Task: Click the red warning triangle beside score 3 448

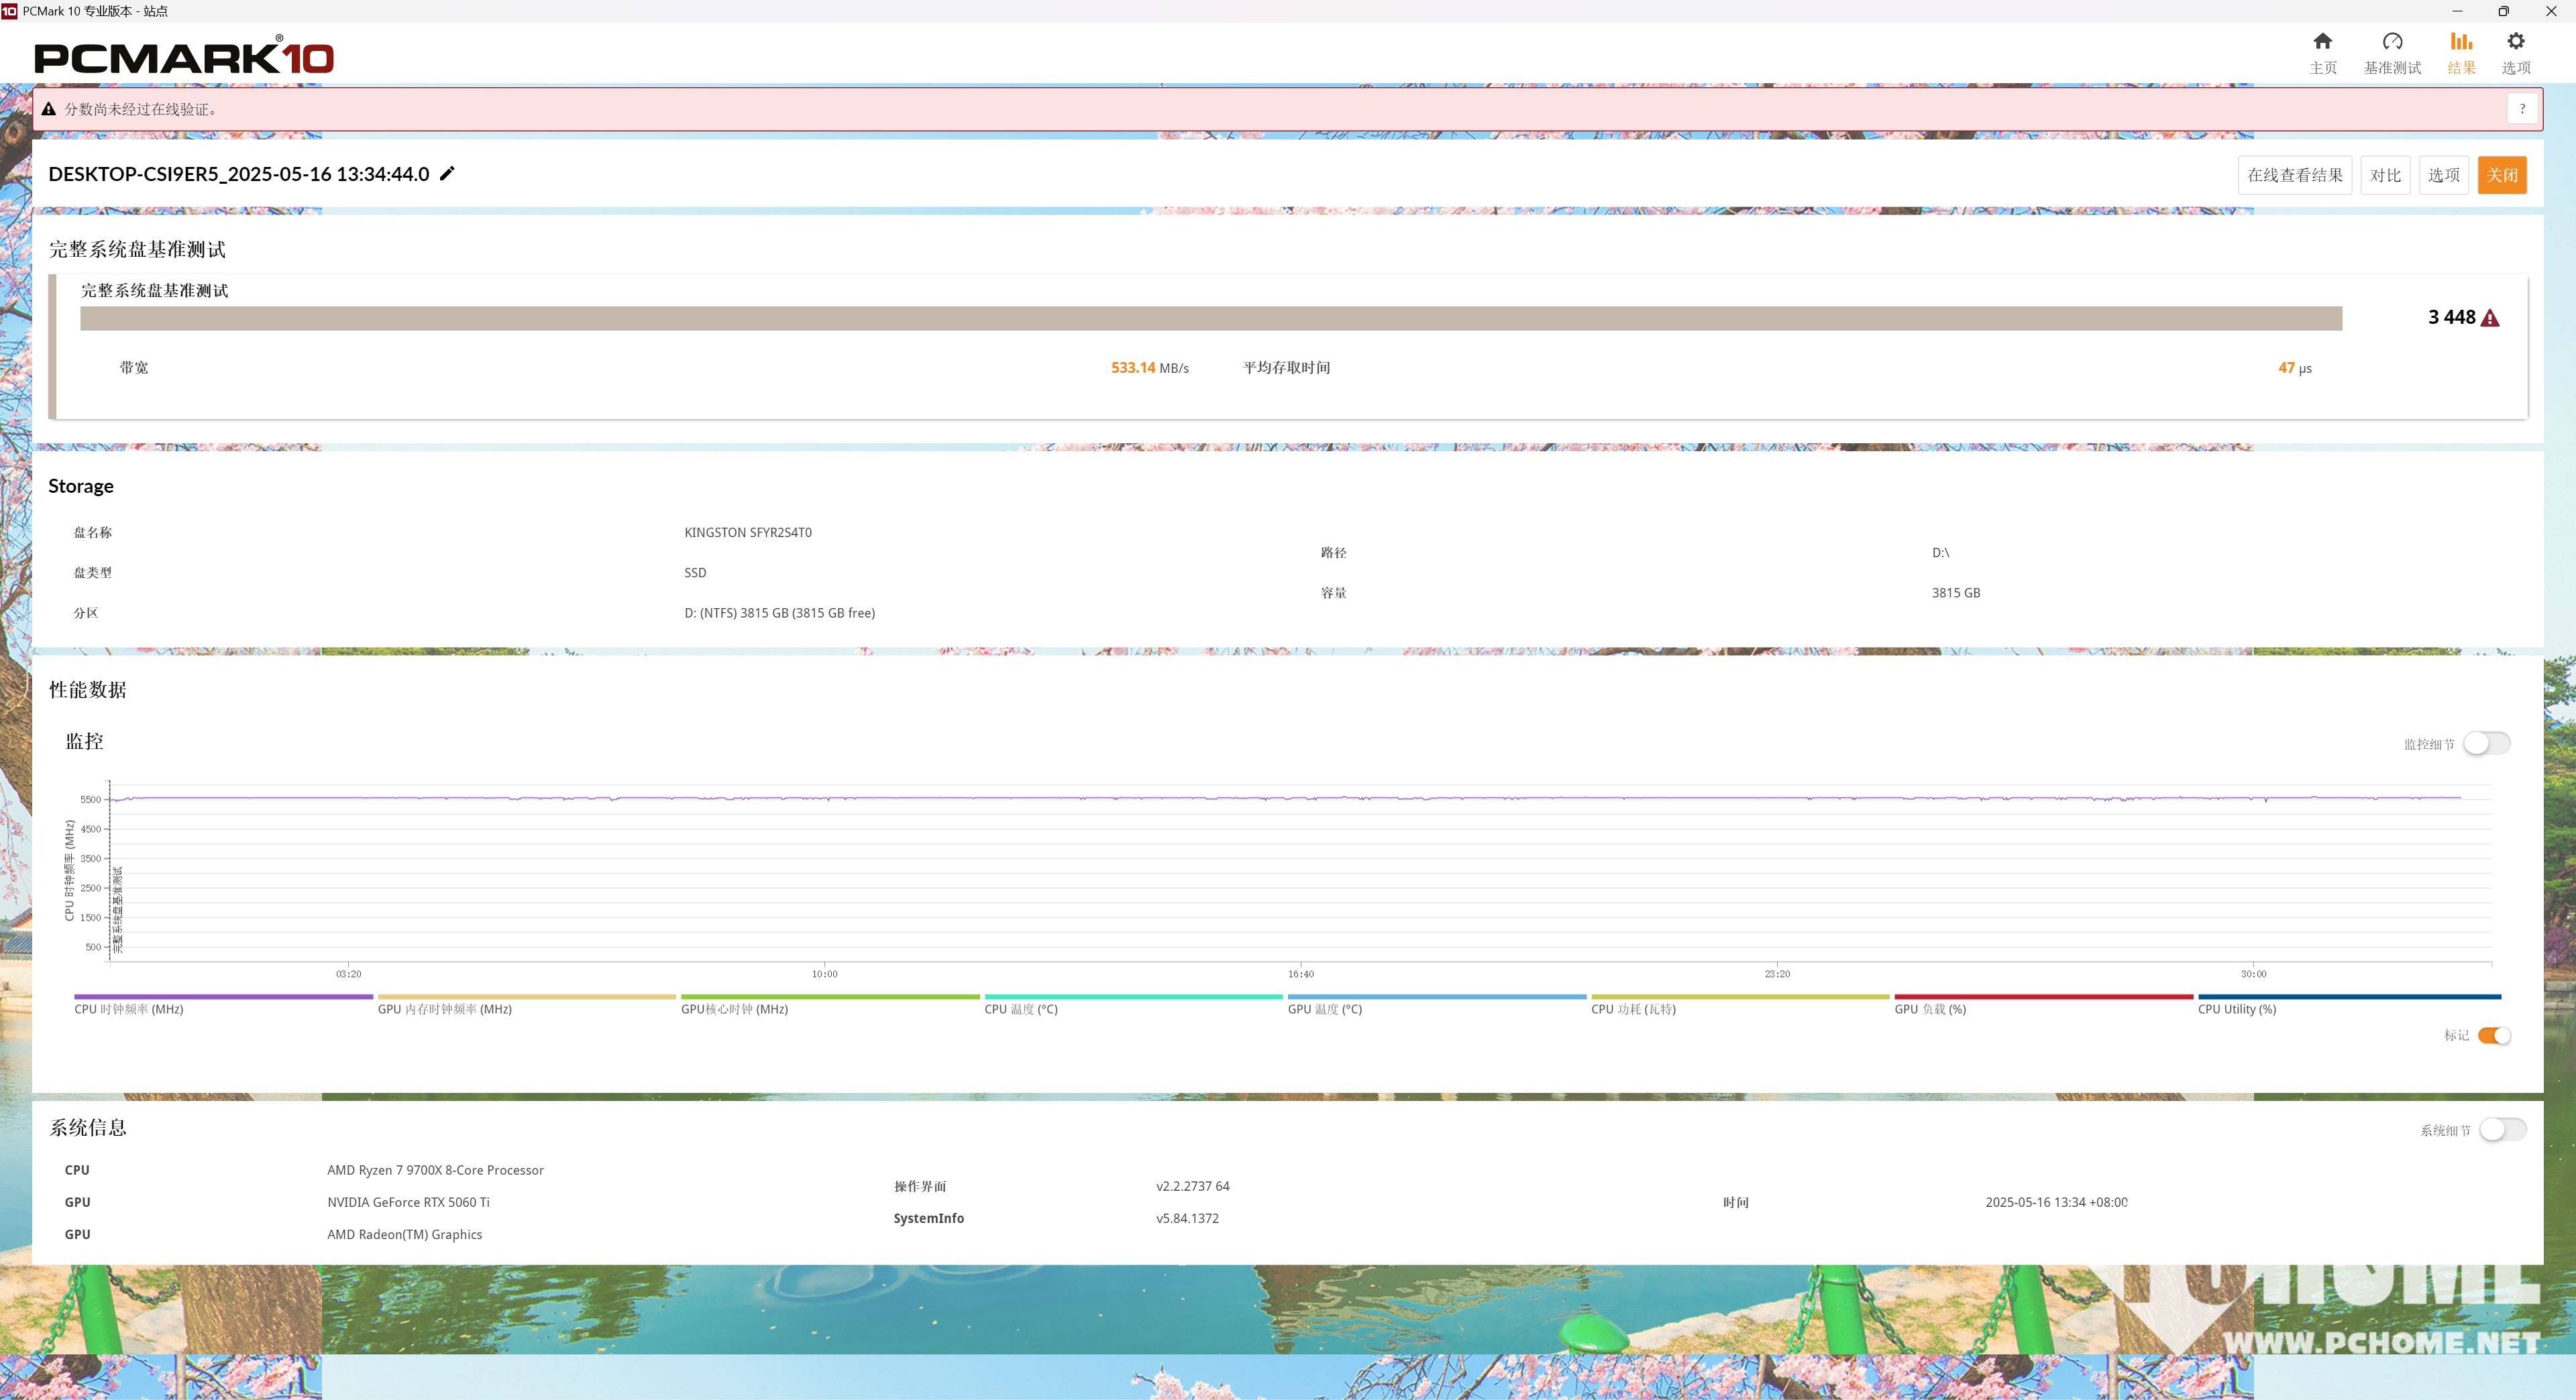Action: point(2490,318)
